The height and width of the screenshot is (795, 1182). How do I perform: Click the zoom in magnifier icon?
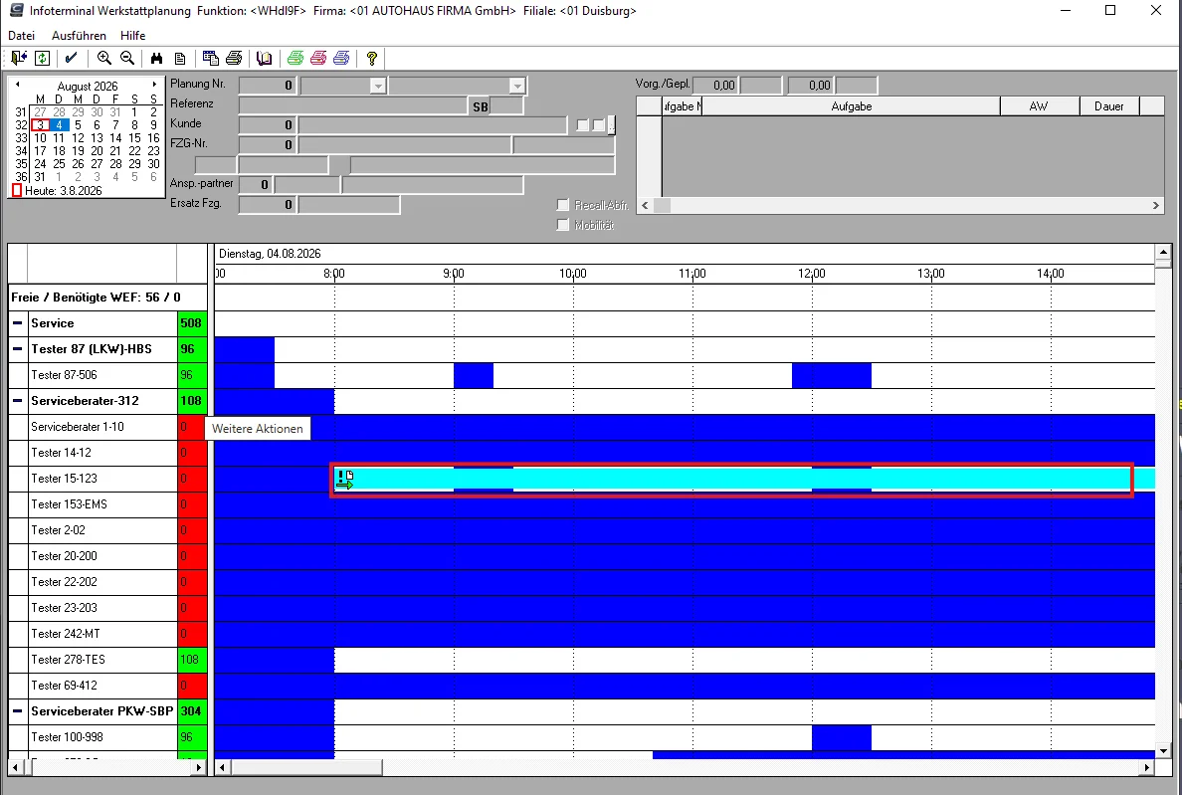tap(104, 58)
